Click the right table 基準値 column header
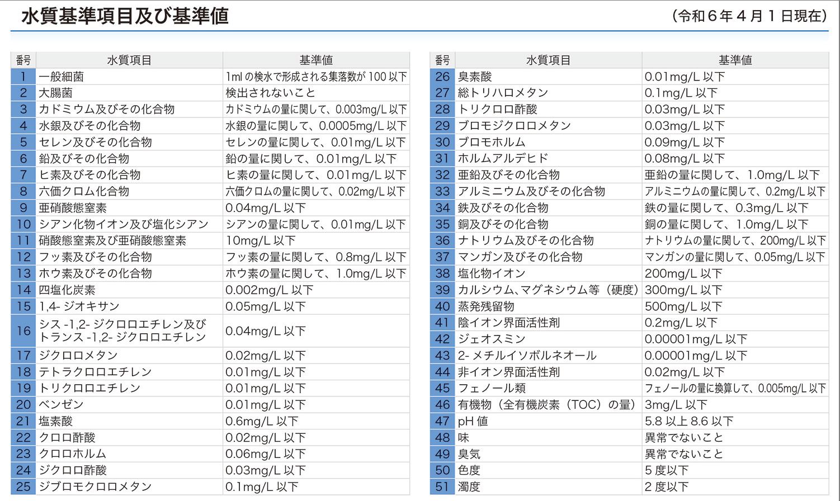 pos(735,60)
